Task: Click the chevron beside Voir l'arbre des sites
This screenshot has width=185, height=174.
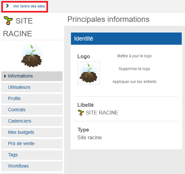Action: pos(7,6)
